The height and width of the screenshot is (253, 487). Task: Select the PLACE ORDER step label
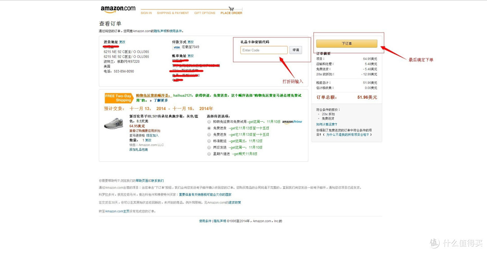231,13
